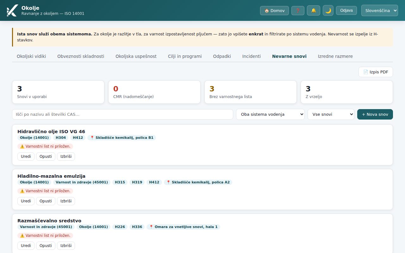Click Brez varnostnega lista card
Screen dimensions: 405x253
pos(251,92)
